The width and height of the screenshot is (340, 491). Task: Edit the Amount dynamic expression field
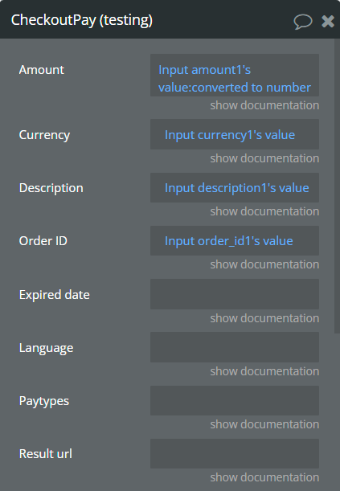[x=235, y=76]
